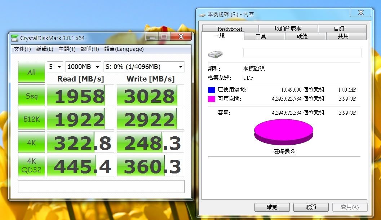The width and height of the screenshot is (381, 220).
Task: Click the 512K write result 2922
Action: (150, 119)
